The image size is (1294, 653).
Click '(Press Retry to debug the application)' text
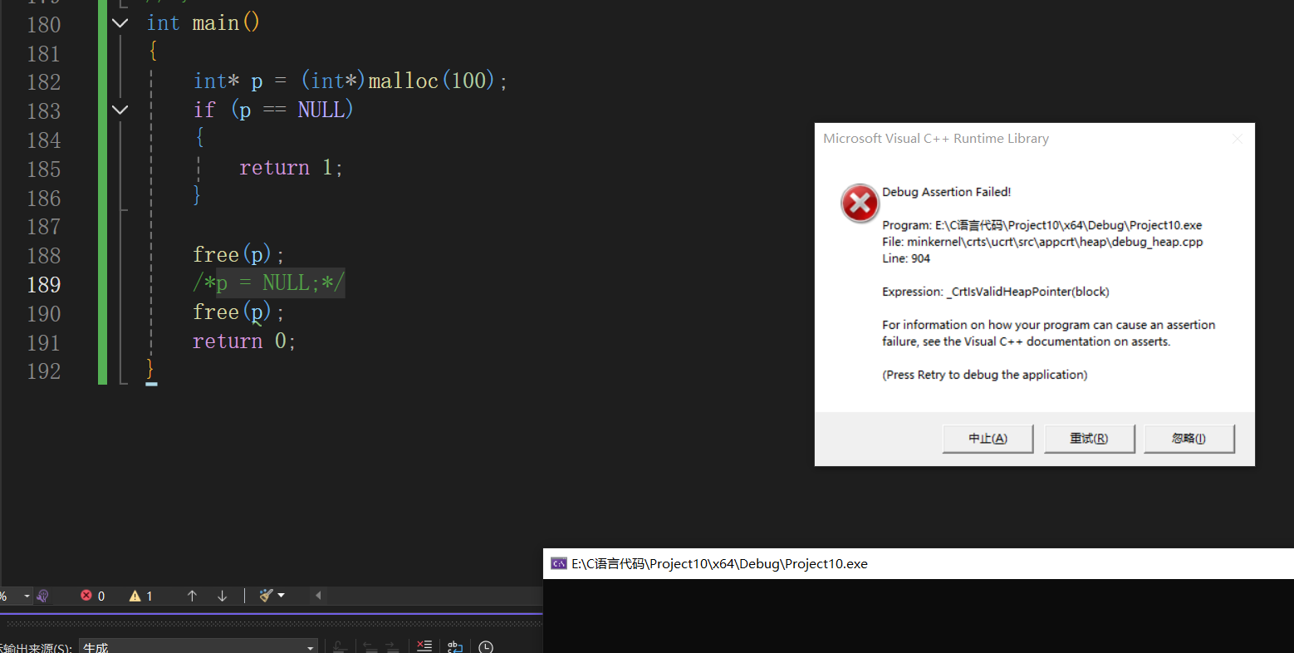coord(984,375)
